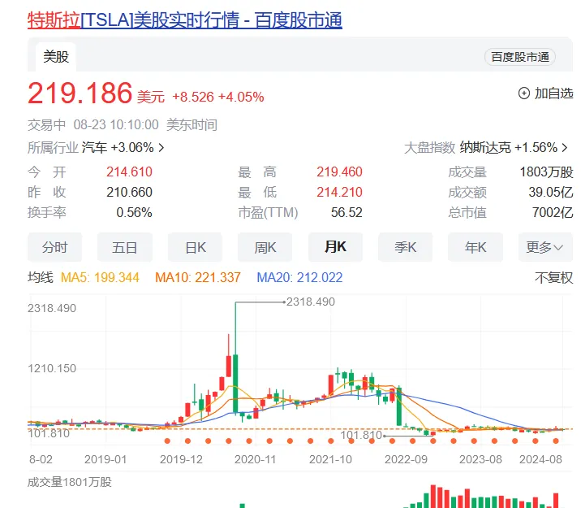Switch to the 分时 chart tab
The height and width of the screenshot is (508, 581).
point(55,247)
